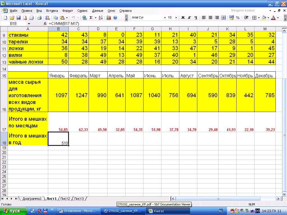287x215 pixels.
Task: Open the Arial Cyr font dropdown
Action: (x=165, y=18)
